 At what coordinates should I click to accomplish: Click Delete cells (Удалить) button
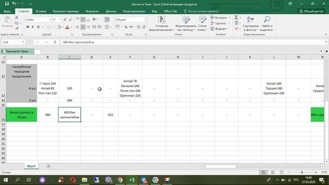point(218,23)
